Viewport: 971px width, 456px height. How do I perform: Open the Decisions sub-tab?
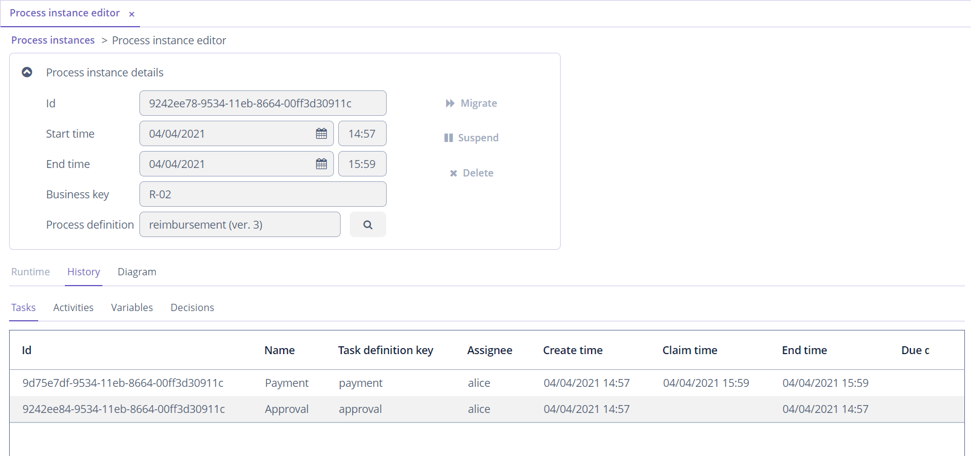pyautogui.click(x=192, y=307)
